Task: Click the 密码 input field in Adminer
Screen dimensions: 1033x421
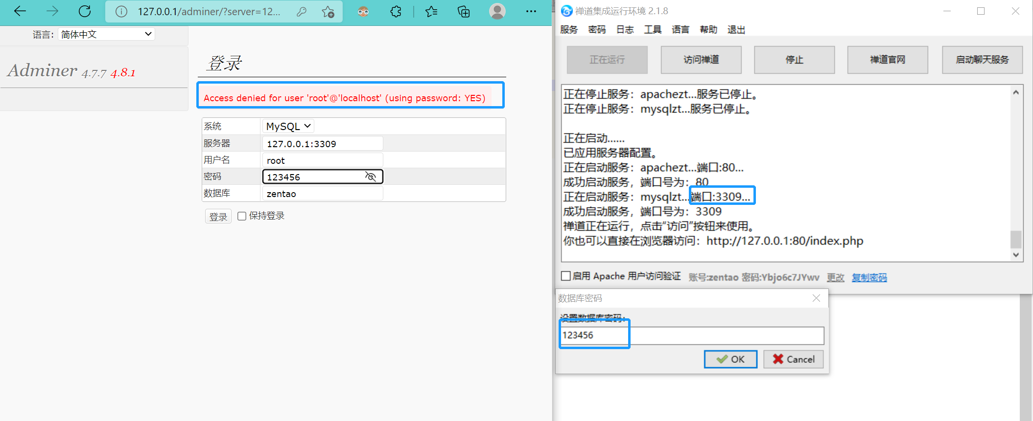Action: [323, 177]
